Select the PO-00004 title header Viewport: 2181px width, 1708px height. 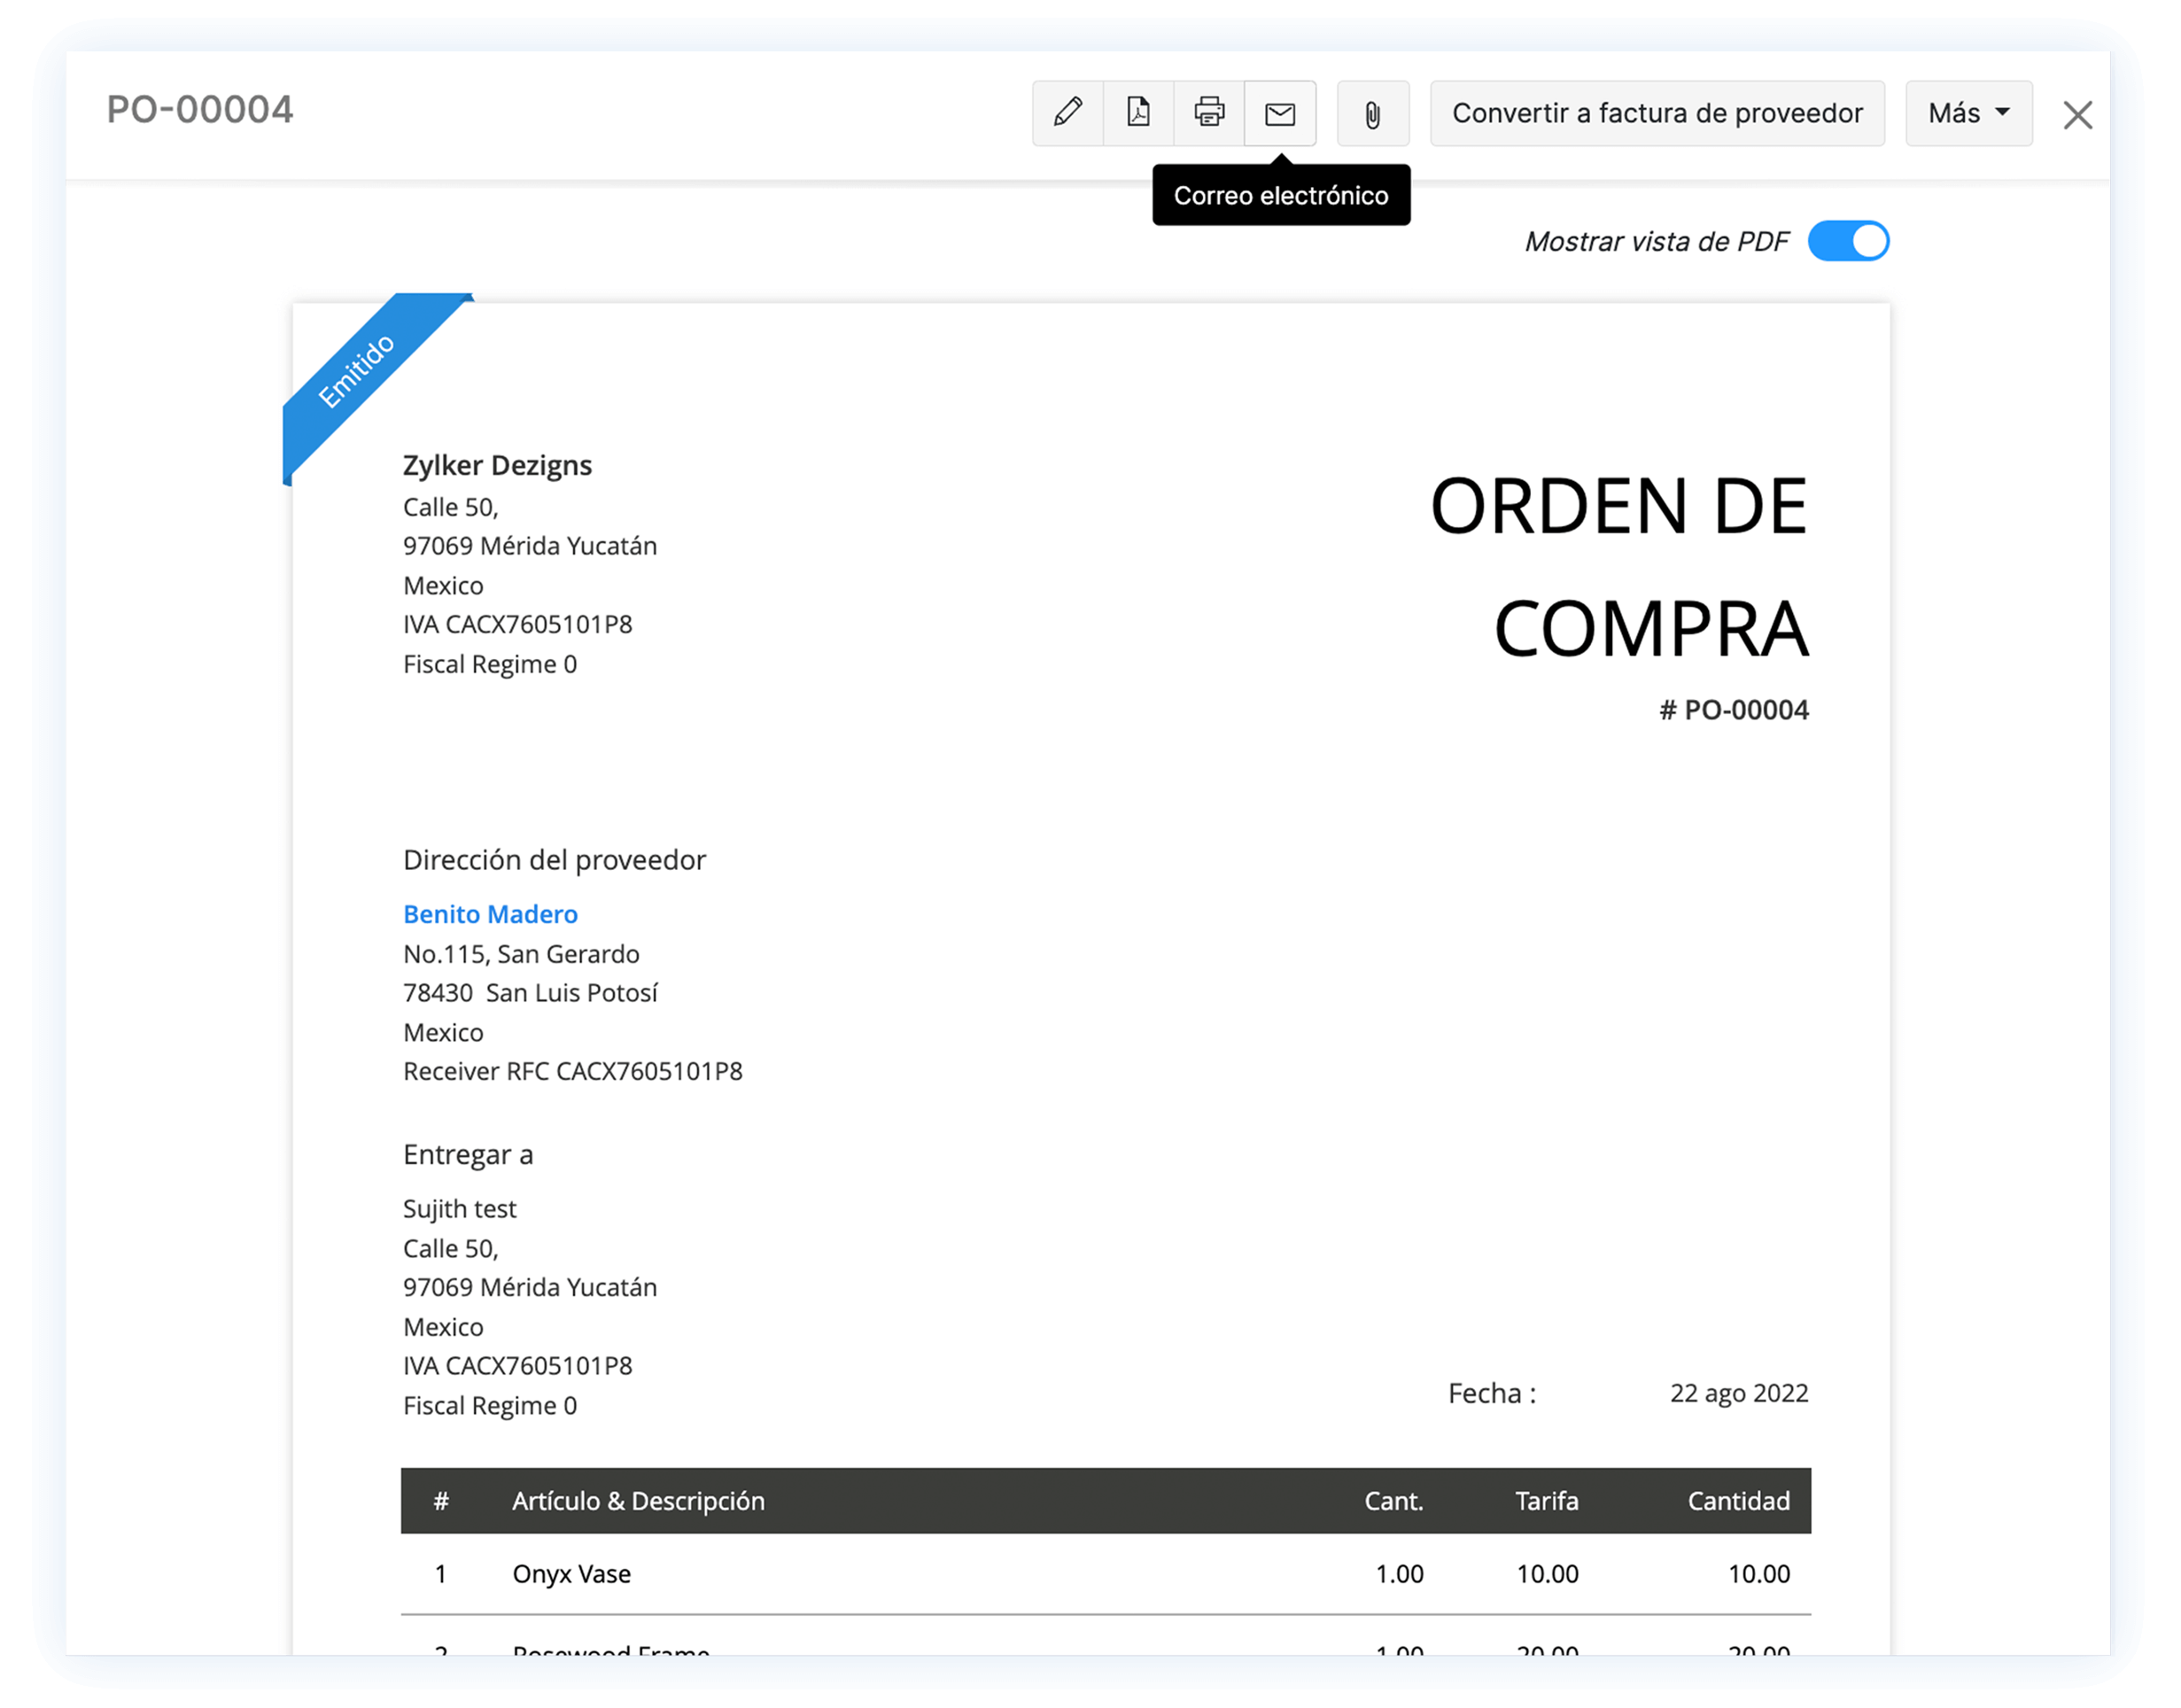pyautogui.click(x=198, y=110)
